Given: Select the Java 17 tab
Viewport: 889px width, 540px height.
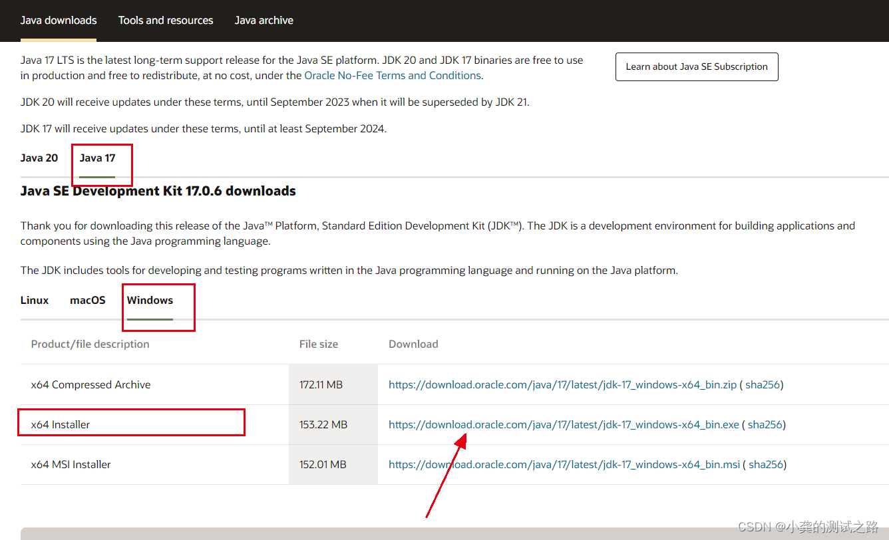Looking at the screenshot, I should (x=97, y=158).
